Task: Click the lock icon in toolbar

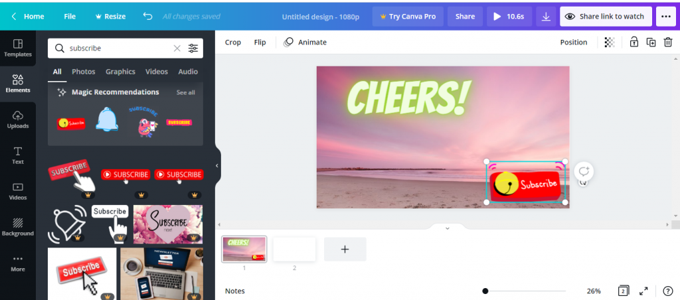Action: (634, 42)
